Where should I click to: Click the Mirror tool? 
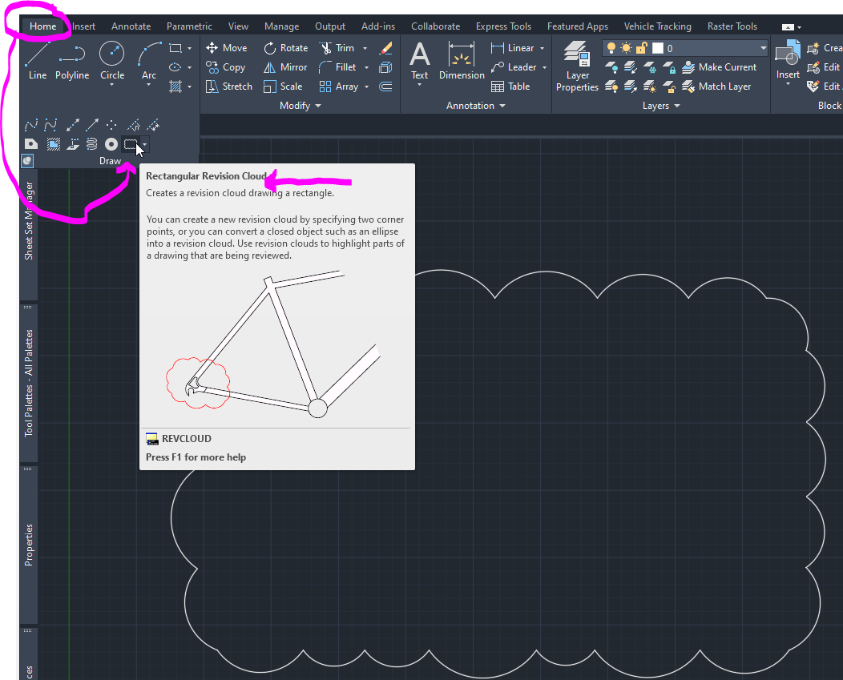tap(285, 67)
